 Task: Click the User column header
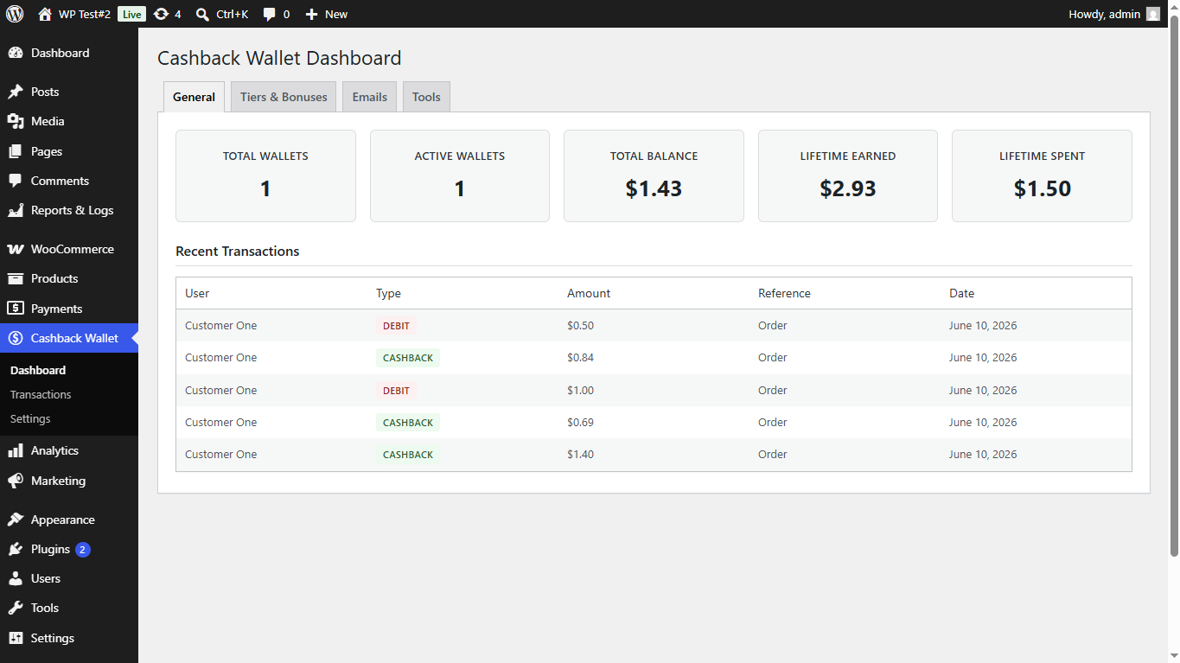(x=197, y=293)
